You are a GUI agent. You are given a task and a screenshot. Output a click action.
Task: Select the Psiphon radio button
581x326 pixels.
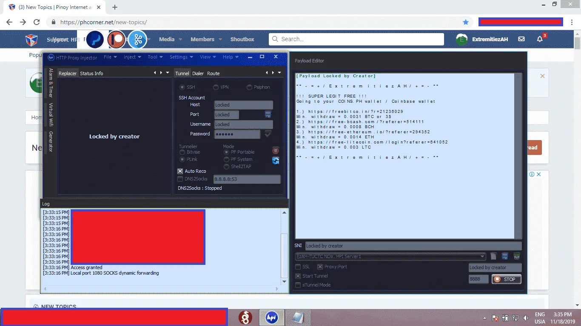249,87
